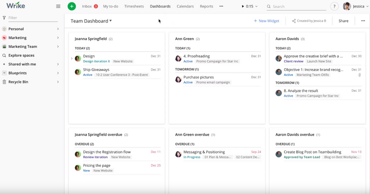370x194 pixels.
Task: Select Marketing space in sidebar
Action: click(17, 38)
